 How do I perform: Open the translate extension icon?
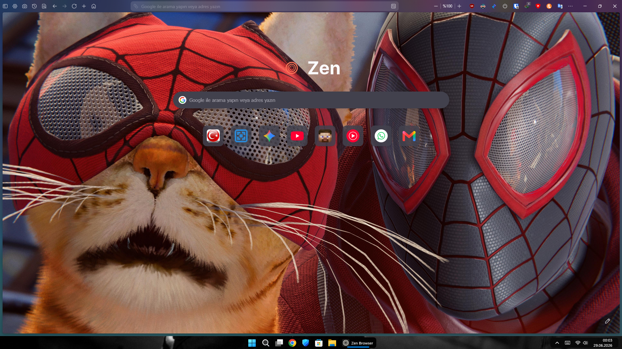point(560,6)
